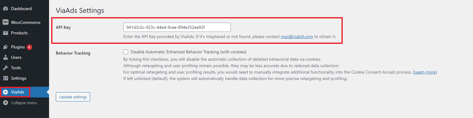473x118 pixels.
Task: Click the WooCommerce logo icon
Action: pos(5,22)
